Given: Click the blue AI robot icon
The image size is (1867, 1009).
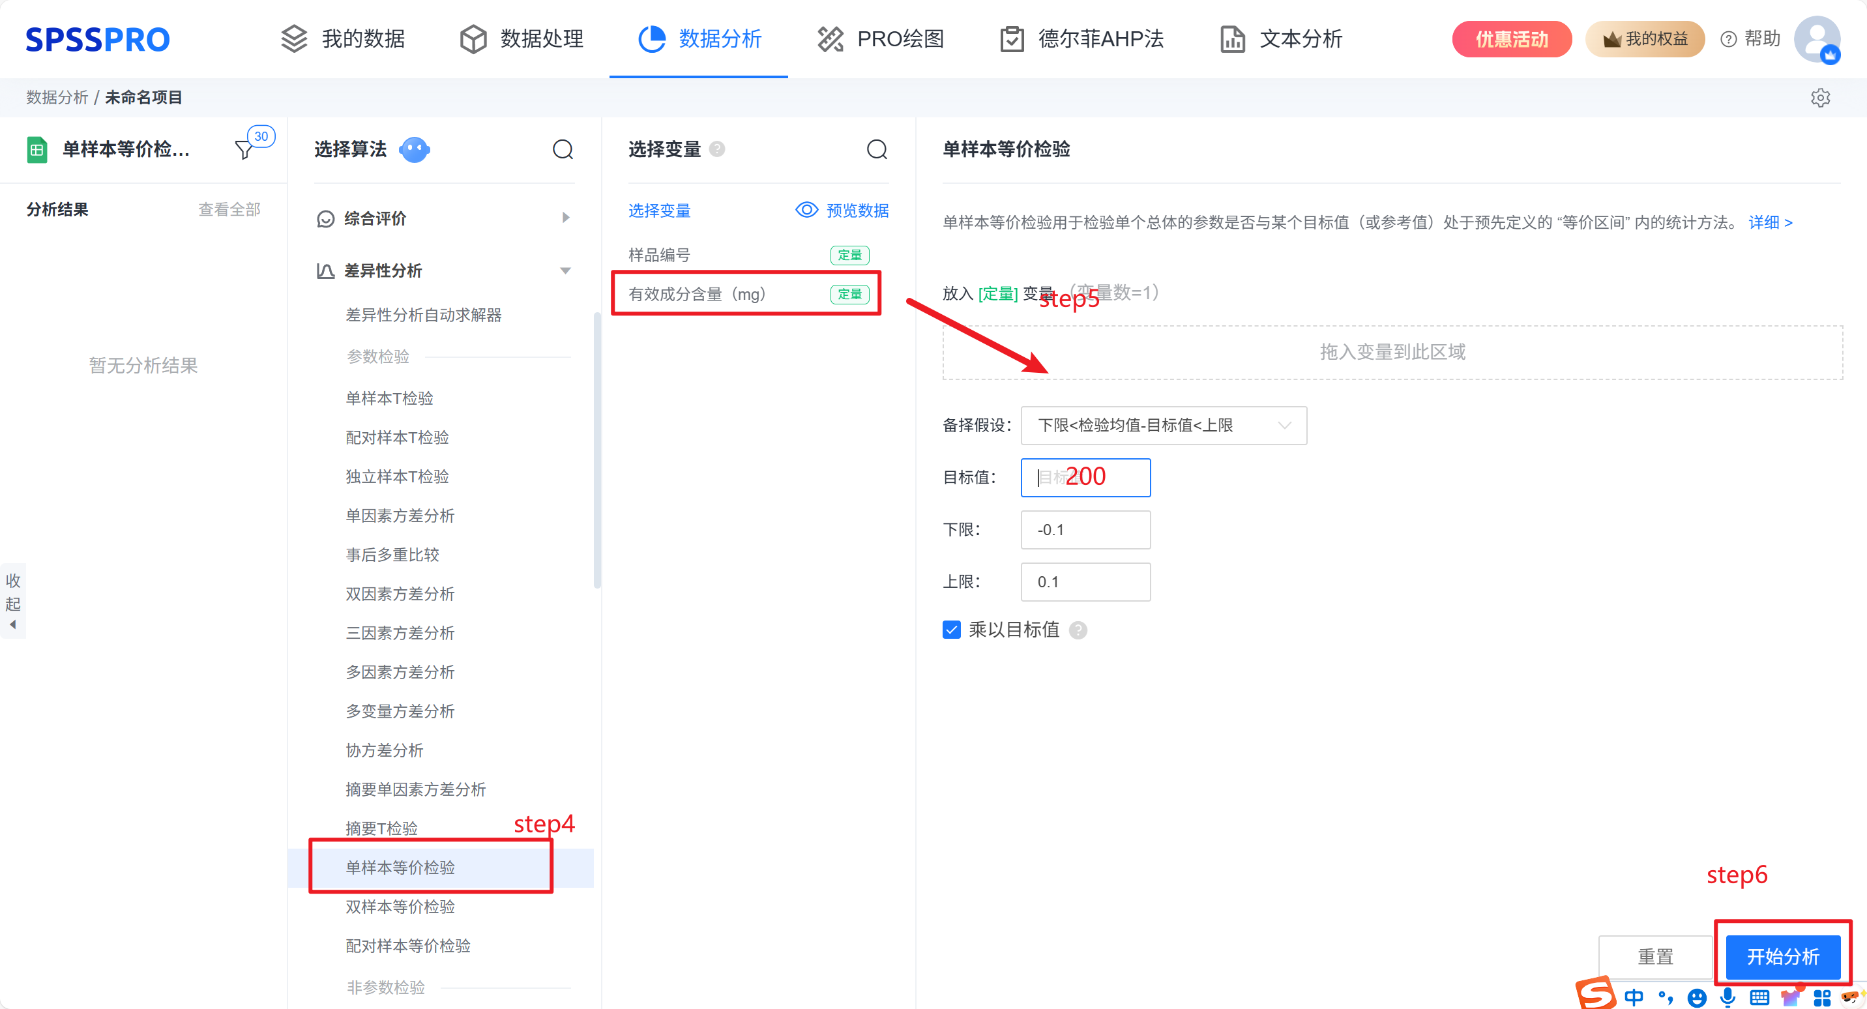Looking at the screenshot, I should click(x=414, y=149).
